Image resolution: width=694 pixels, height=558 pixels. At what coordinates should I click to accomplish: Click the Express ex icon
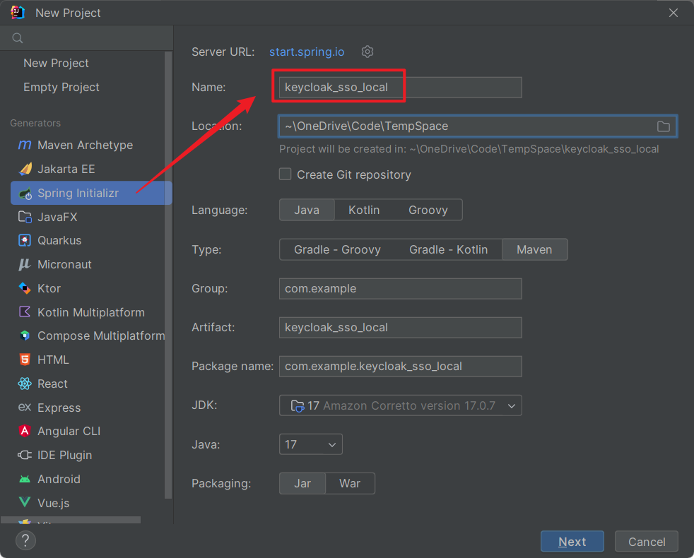coord(25,407)
